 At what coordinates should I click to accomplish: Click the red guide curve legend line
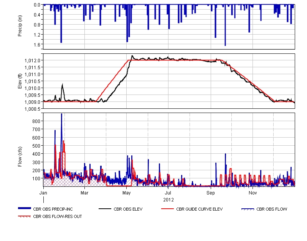coord(167,209)
